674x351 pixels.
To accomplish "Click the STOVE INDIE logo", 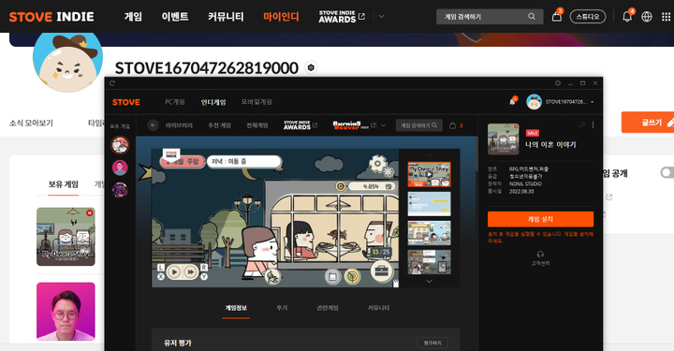I will [x=51, y=17].
